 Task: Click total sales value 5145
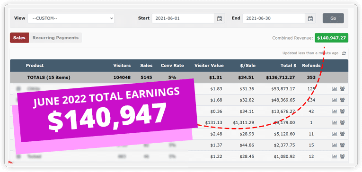click(x=146, y=77)
